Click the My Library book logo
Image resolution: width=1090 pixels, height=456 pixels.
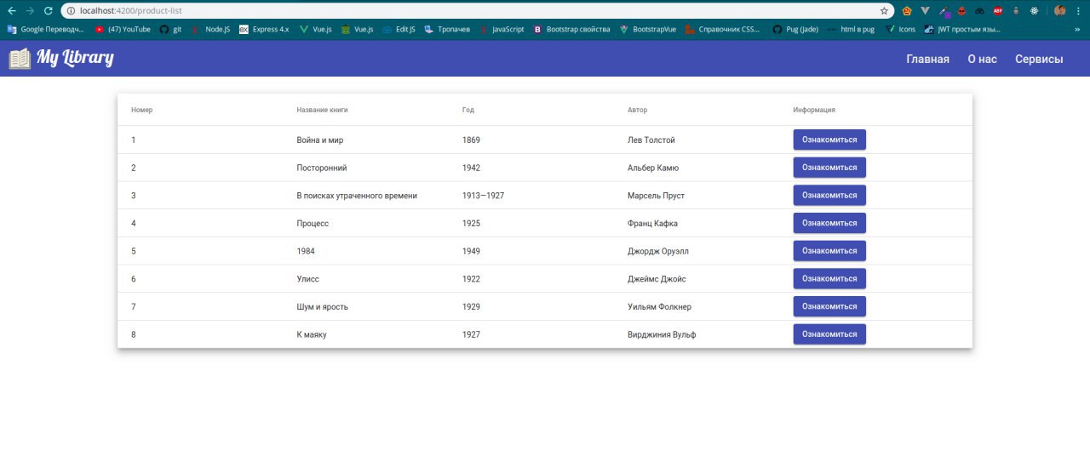20,59
